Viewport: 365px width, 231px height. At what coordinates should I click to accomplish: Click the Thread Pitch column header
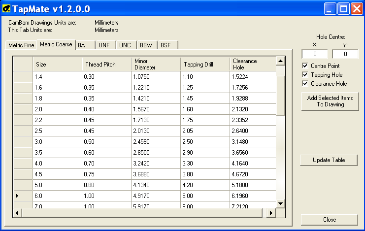tap(106, 64)
